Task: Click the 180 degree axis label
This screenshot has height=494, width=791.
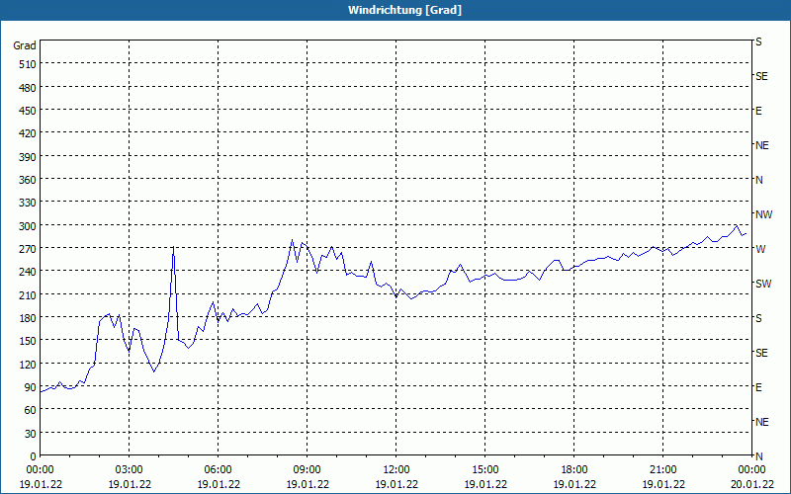Action: (x=28, y=318)
